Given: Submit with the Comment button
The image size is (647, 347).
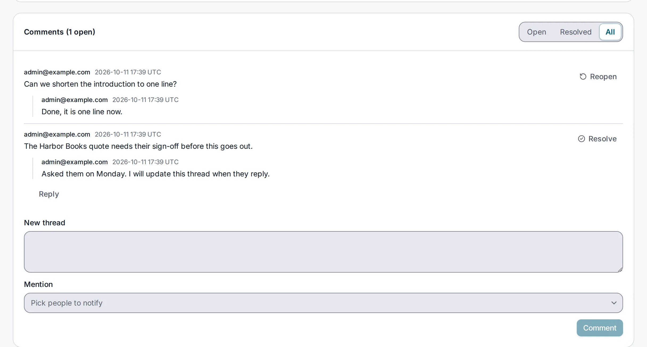Looking at the screenshot, I should [x=600, y=328].
